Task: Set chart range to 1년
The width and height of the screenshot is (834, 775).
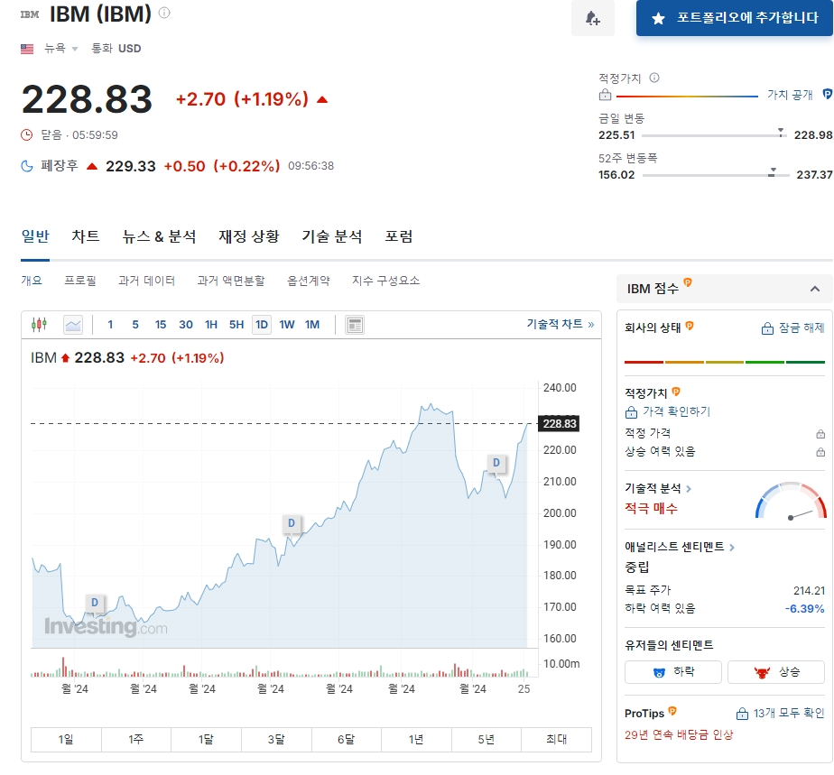Action: pos(416,739)
